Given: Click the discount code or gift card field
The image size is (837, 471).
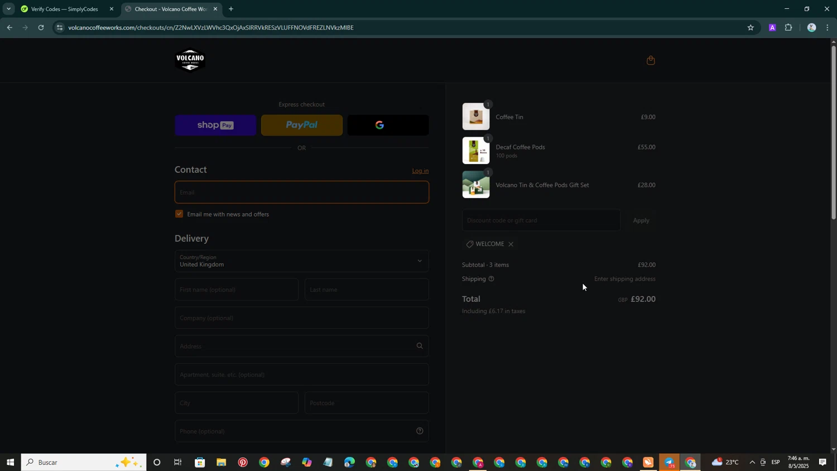Looking at the screenshot, I should coord(541,220).
